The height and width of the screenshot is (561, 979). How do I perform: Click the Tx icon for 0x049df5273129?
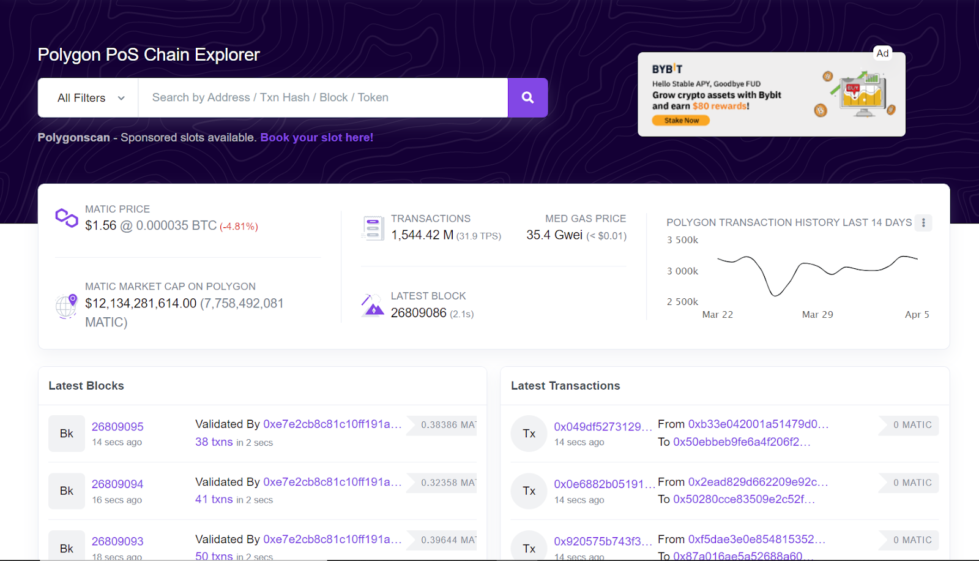[529, 434]
